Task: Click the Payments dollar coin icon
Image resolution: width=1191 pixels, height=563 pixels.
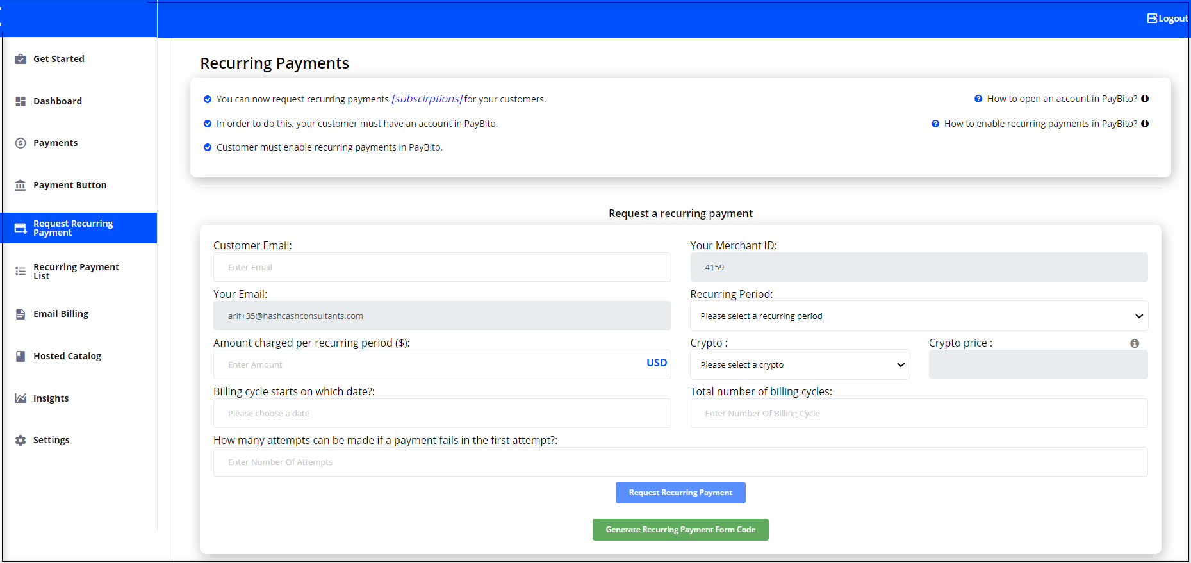Action: coord(21,143)
